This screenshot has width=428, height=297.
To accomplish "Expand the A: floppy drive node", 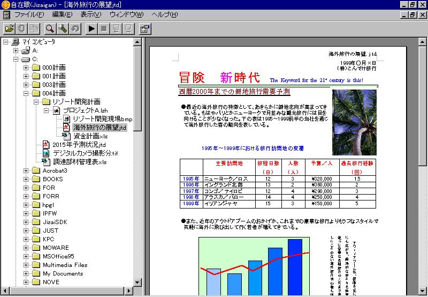I will (x=16, y=50).
